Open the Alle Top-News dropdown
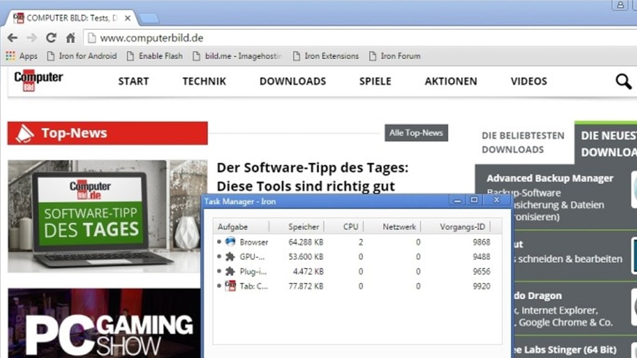The height and width of the screenshot is (358, 637). [x=416, y=132]
